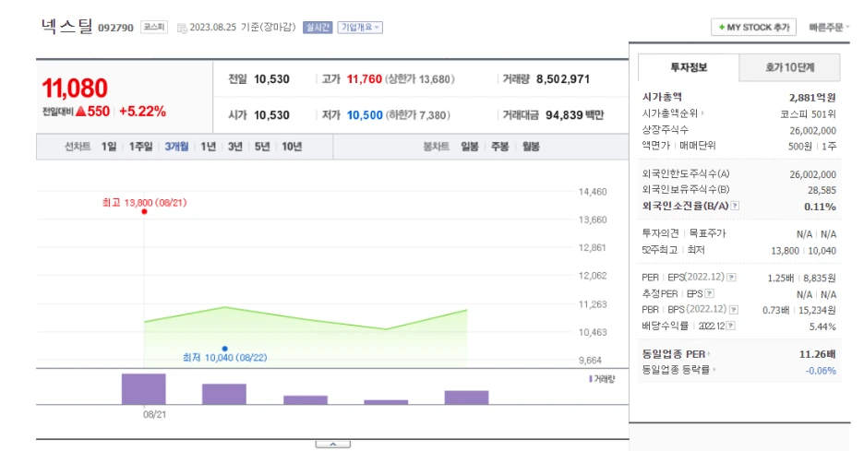The height and width of the screenshot is (451, 864).
Task: Click the red dot marking 최고 13,800
Action: click(x=144, y=211)
